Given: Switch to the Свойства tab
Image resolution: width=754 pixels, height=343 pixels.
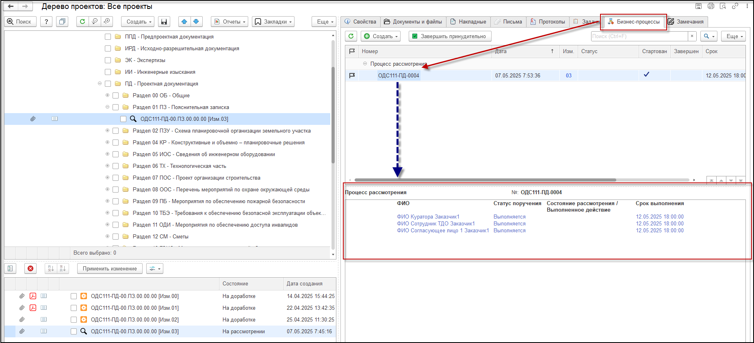Looking at the screenshot, I should coord(360,21).
